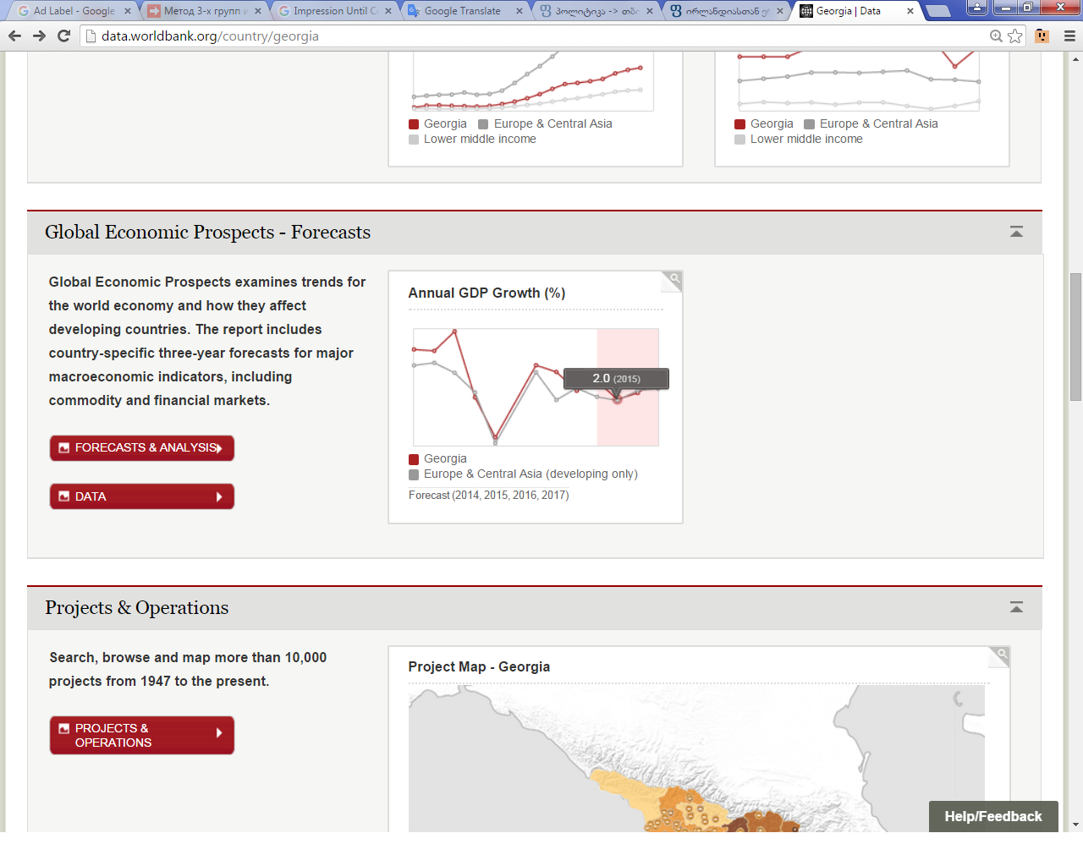Click the red DATA button
The image size is (1083, 866).
(x=142, y=496)
